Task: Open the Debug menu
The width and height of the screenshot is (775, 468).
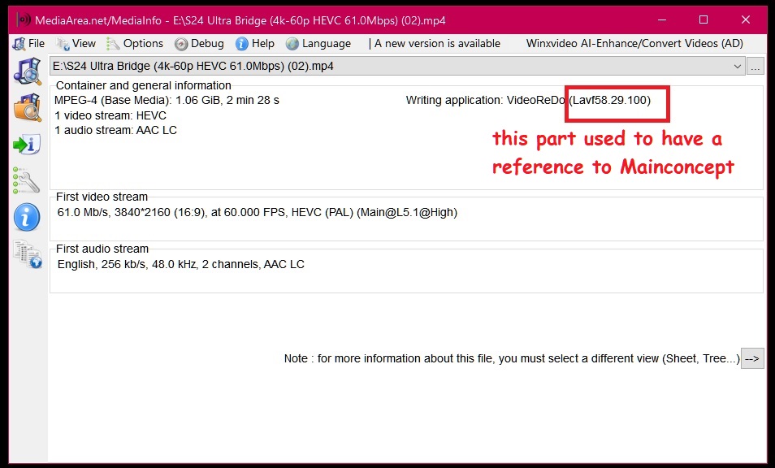Action: 199,44
